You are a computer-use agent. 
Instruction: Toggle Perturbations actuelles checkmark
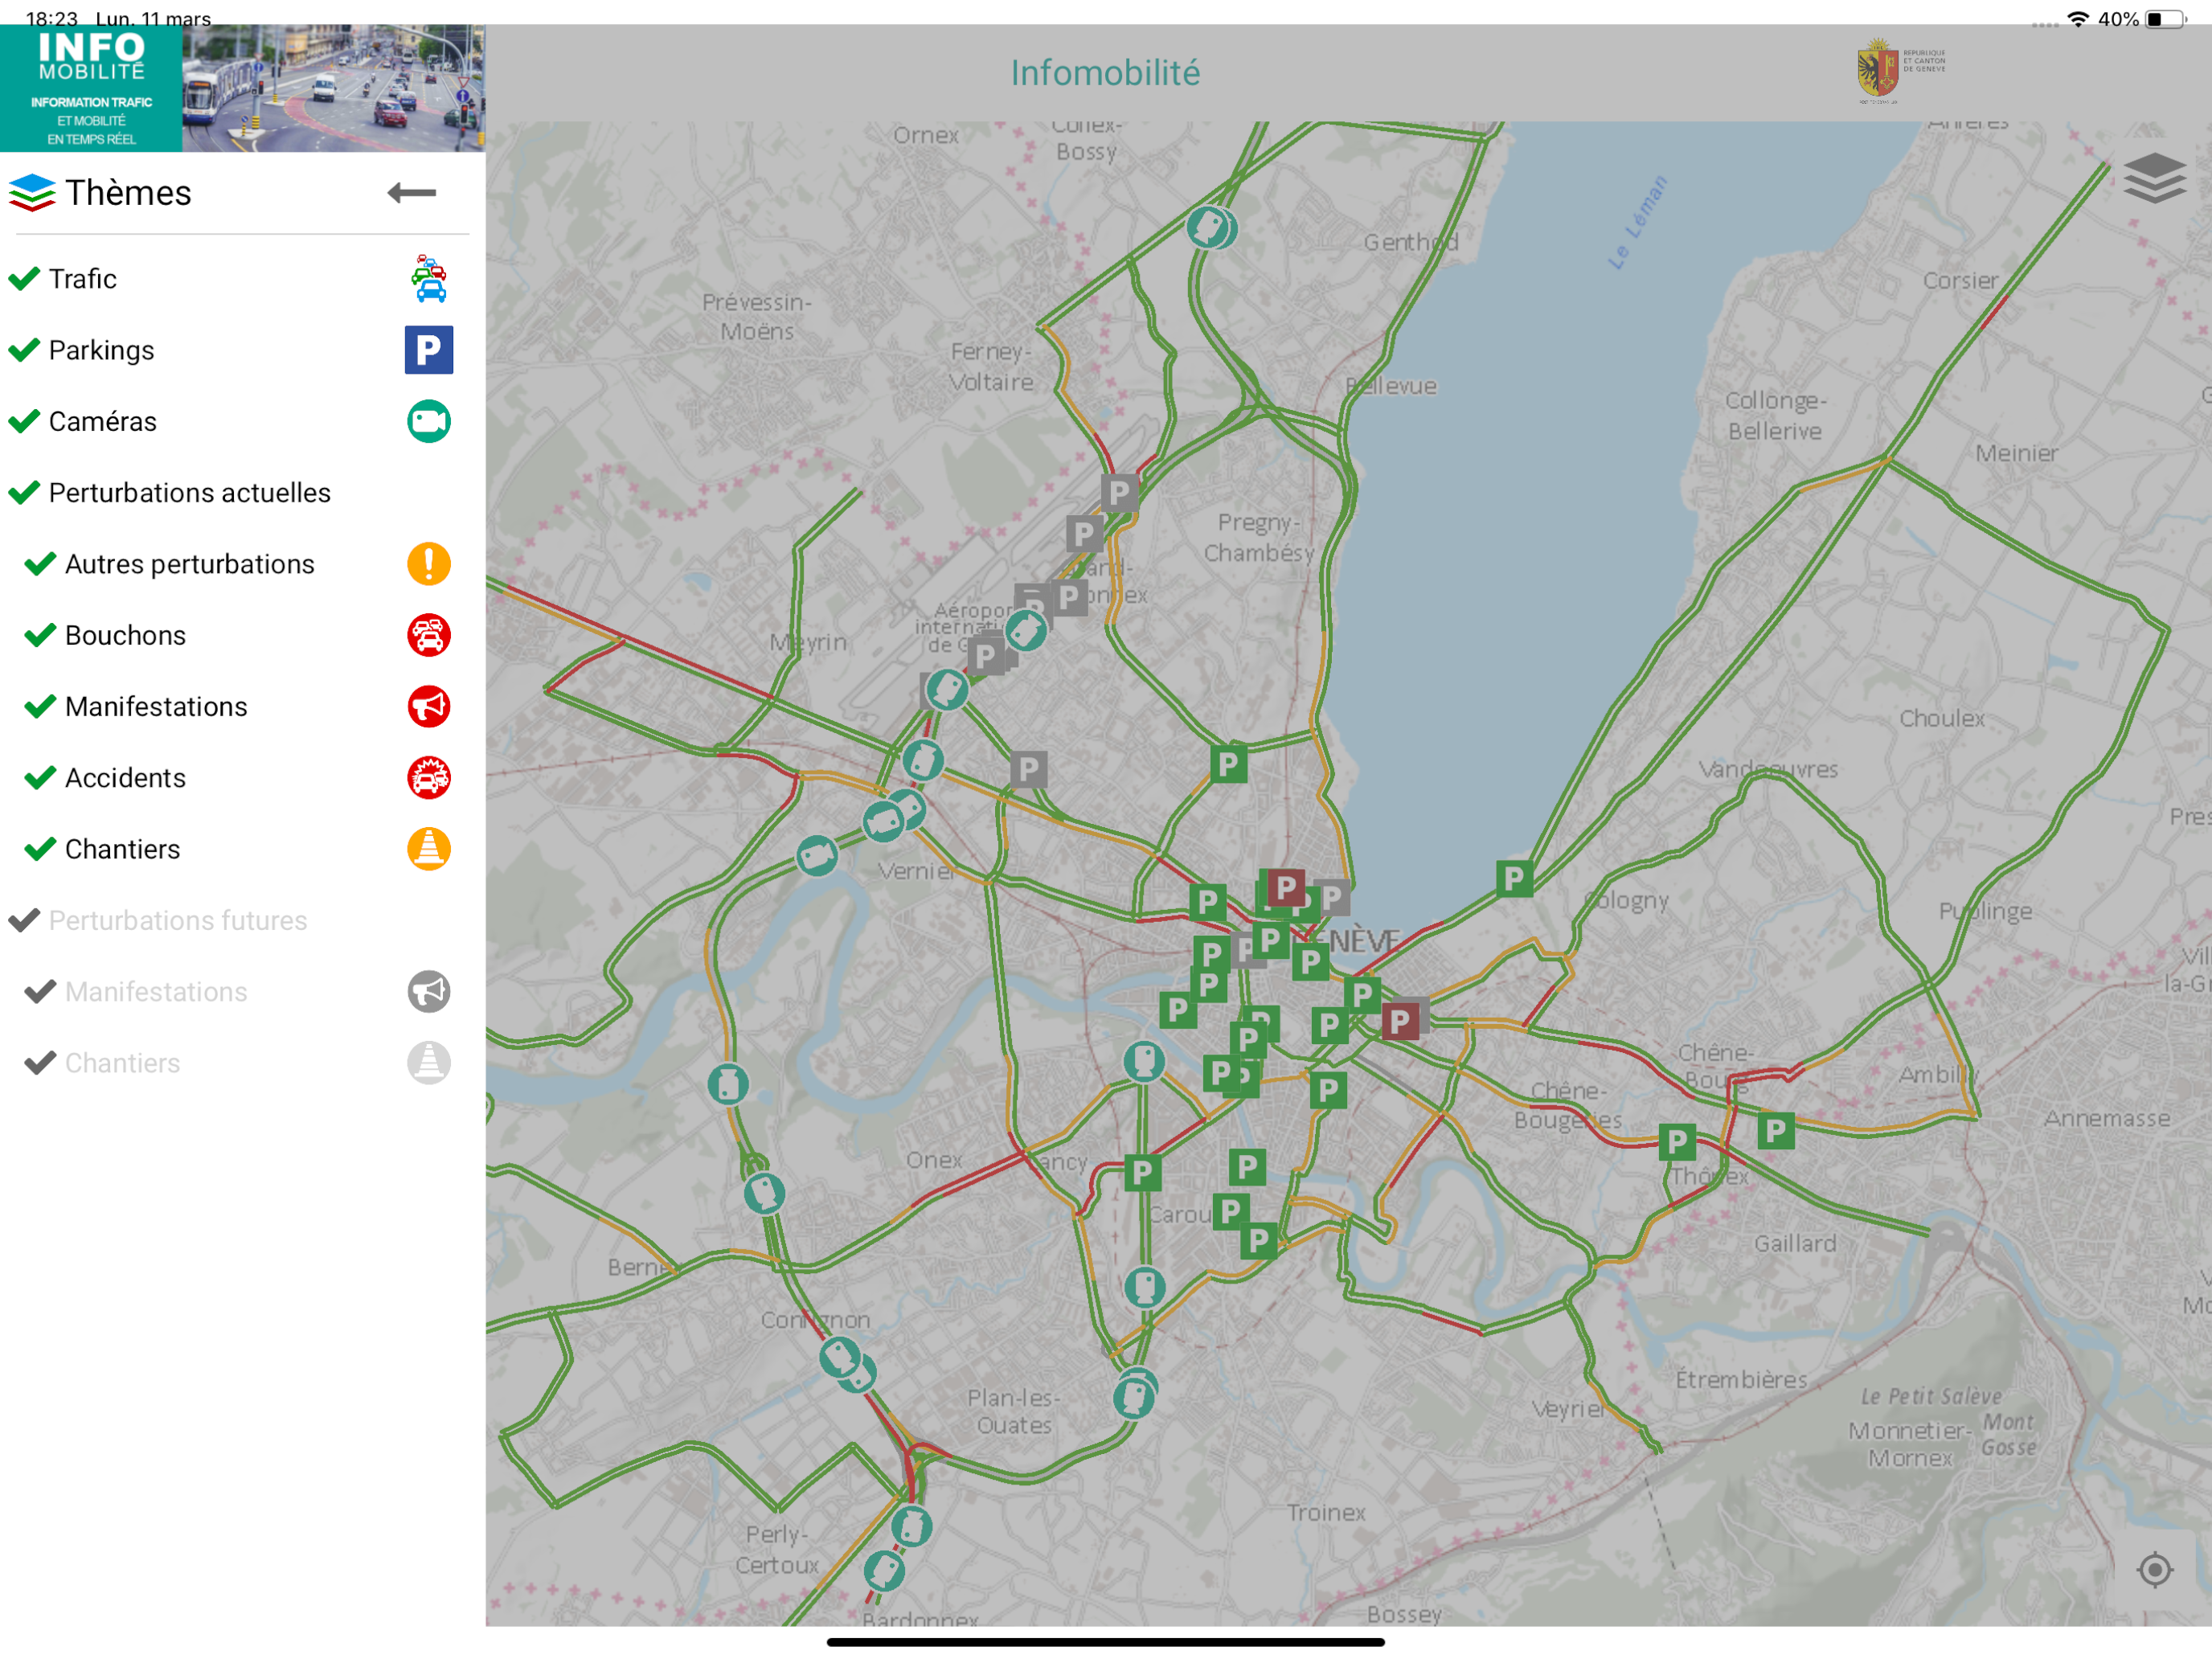pyautogui.click(x=24, y=492)
